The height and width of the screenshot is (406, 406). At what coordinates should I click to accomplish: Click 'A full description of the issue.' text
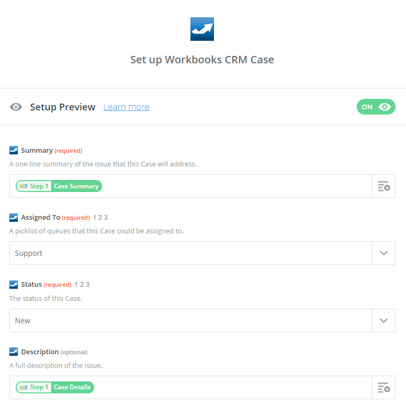pyautogui.click(x=56, y=365)
